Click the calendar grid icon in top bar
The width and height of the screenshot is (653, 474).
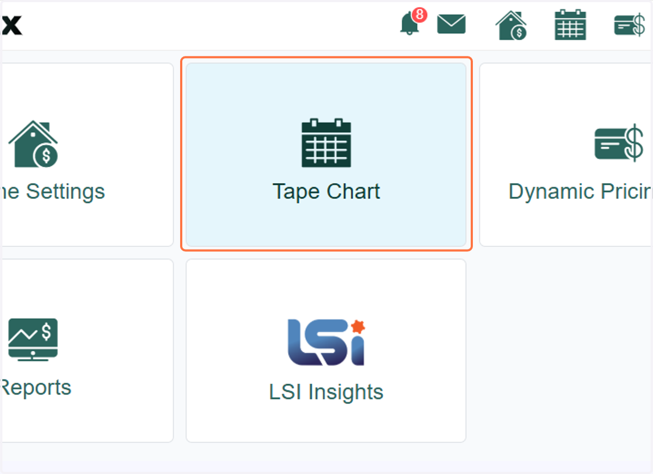(x=570, y=25)
